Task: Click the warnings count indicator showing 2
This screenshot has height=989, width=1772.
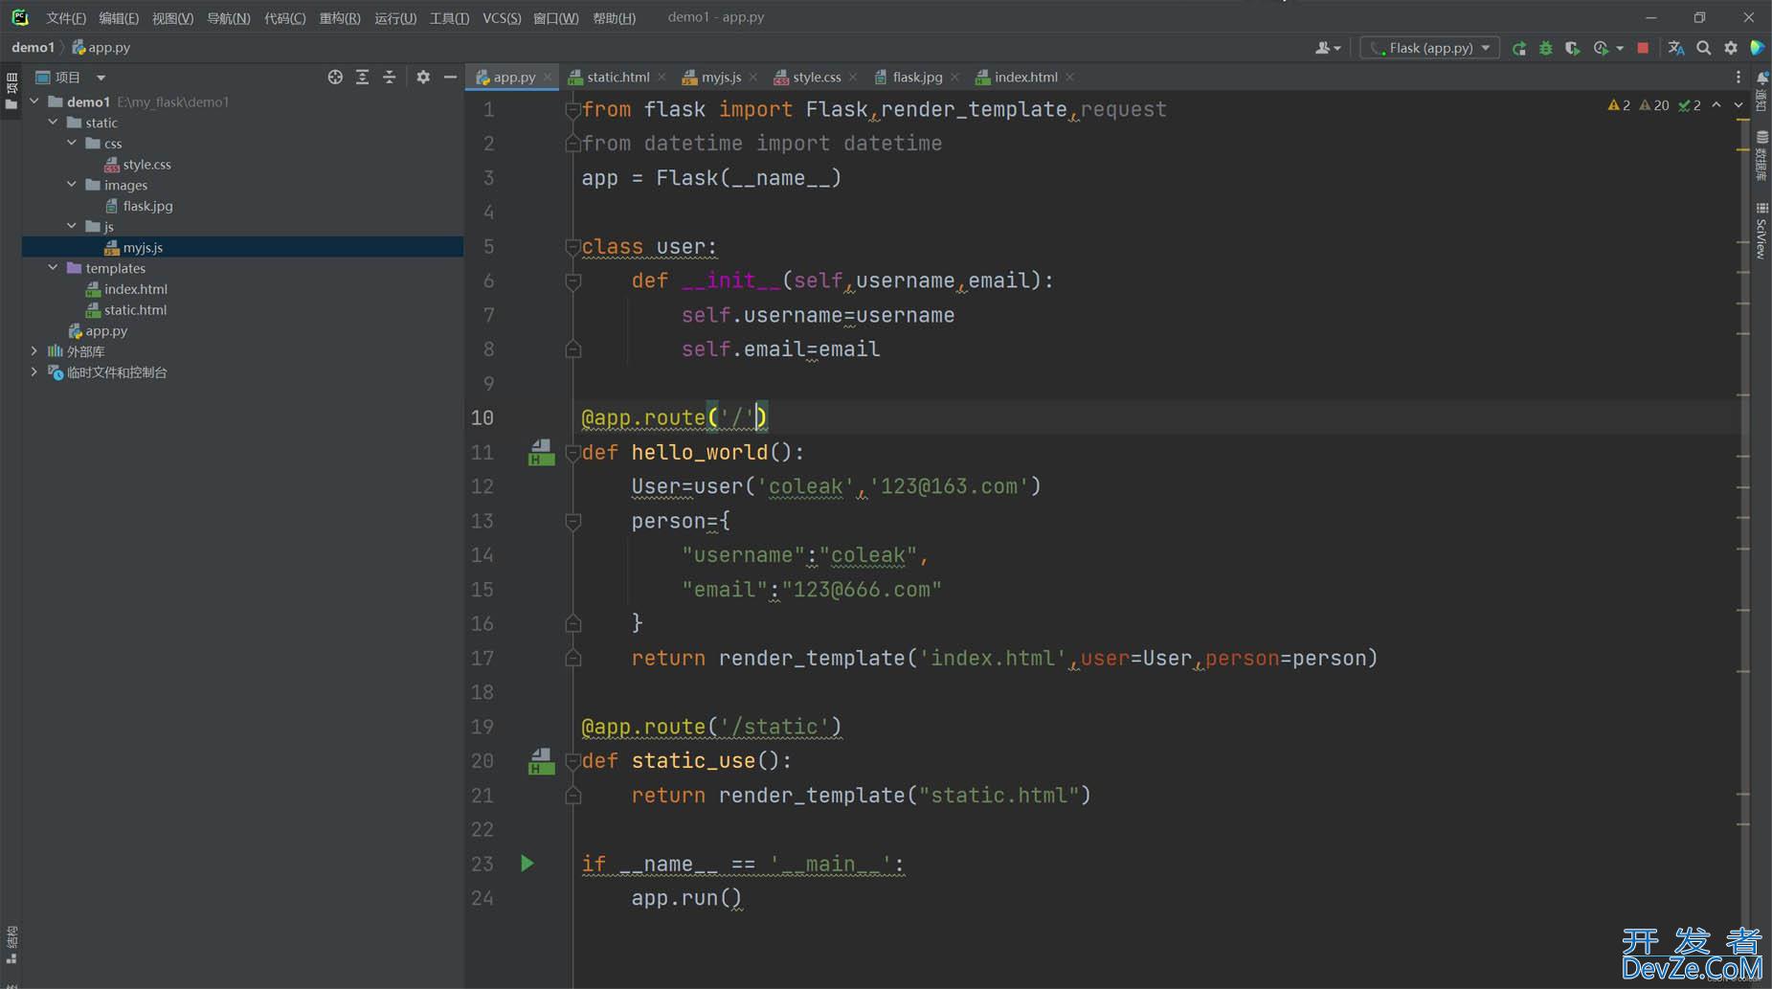Action: 1619,105
